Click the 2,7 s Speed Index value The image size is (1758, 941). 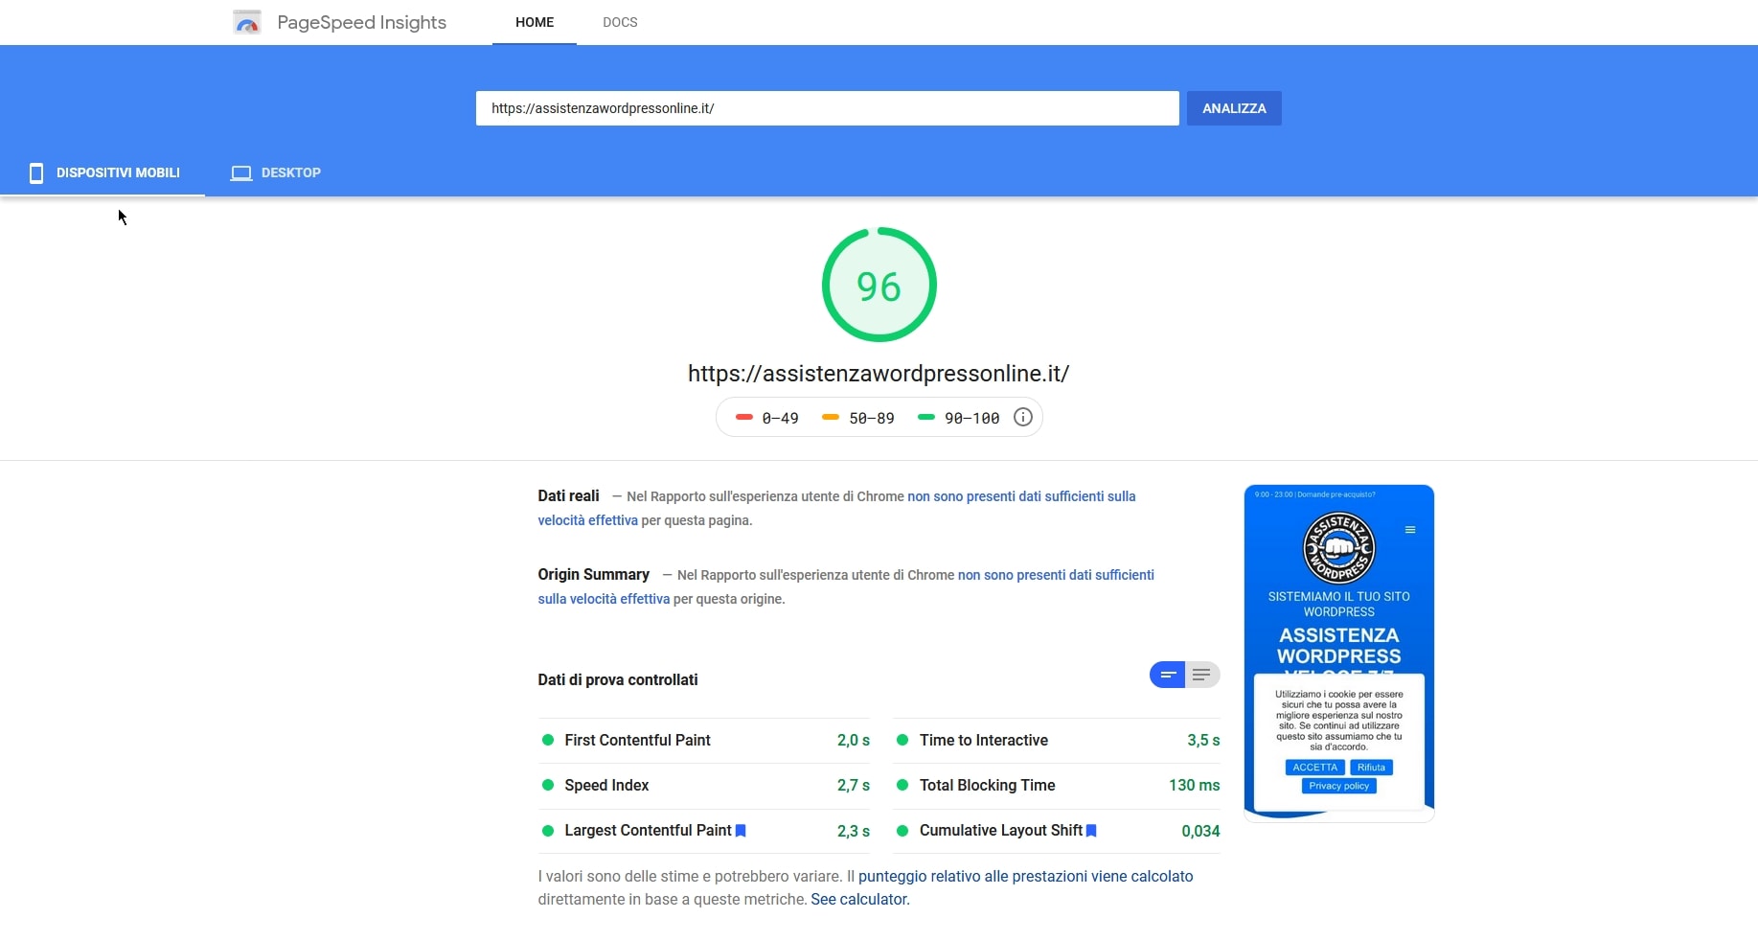point(854,785)
